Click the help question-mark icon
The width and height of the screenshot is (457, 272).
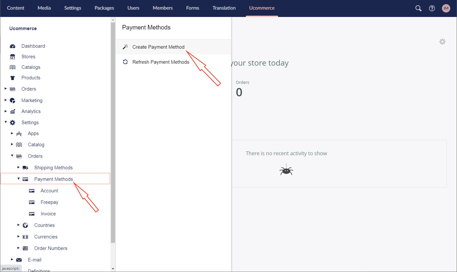pyautogui.click(x=432, y=8)
